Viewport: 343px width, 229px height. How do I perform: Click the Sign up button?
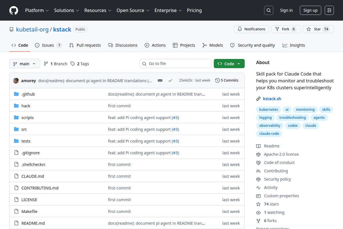click(310, 10)
